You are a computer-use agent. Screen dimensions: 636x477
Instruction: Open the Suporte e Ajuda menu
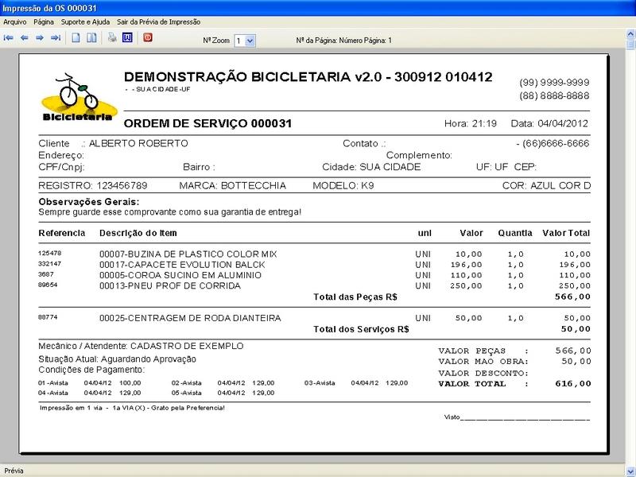86,22
